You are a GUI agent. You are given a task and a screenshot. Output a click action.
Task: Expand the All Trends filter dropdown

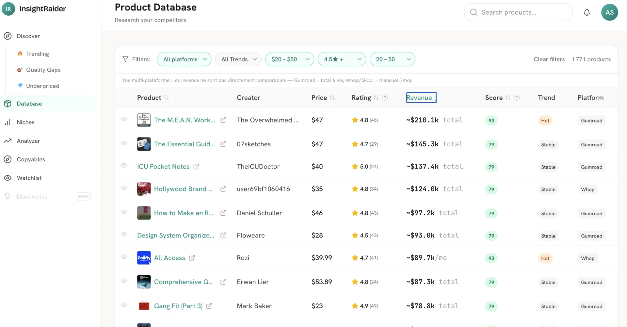coord(238,59)
